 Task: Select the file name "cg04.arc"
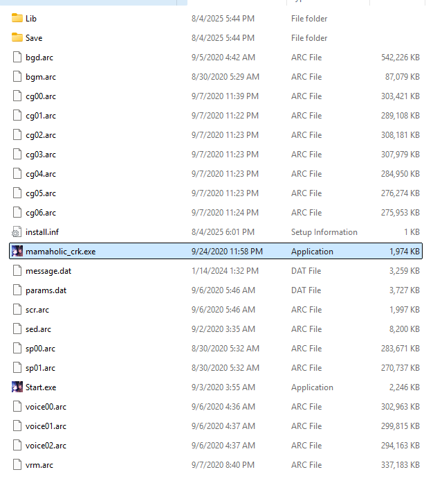click(41, 174)
